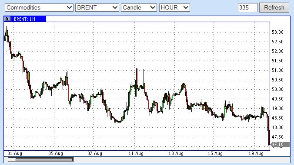Click the horizontal scrollbar thumb
The width and height of the screenshot is (294, 165).
(x=44, y=160)
